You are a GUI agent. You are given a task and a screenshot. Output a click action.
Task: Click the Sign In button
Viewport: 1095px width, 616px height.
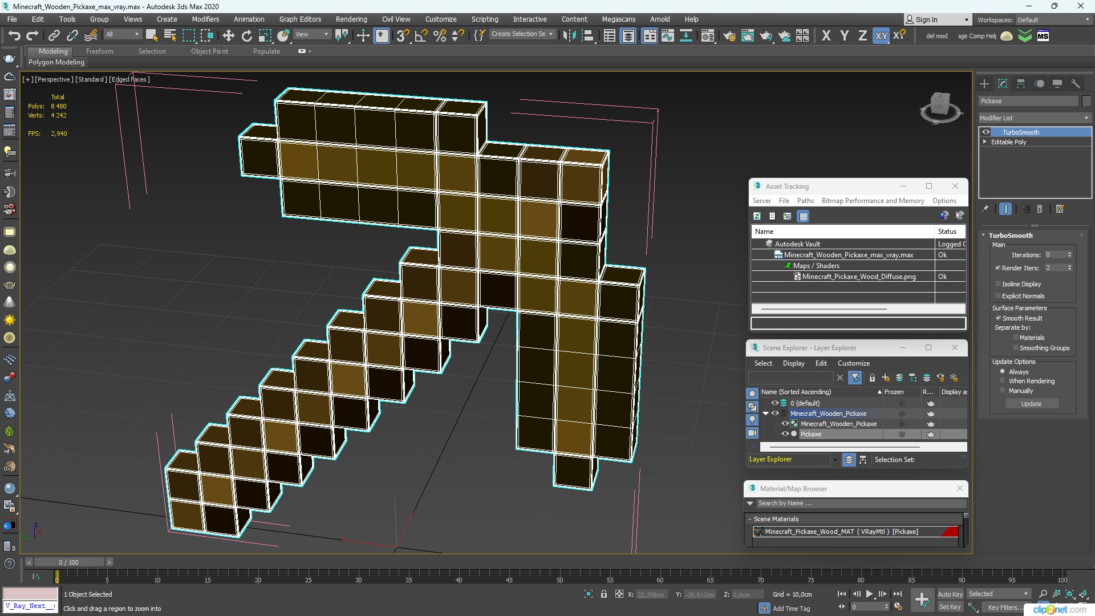(x=938, y=19)
